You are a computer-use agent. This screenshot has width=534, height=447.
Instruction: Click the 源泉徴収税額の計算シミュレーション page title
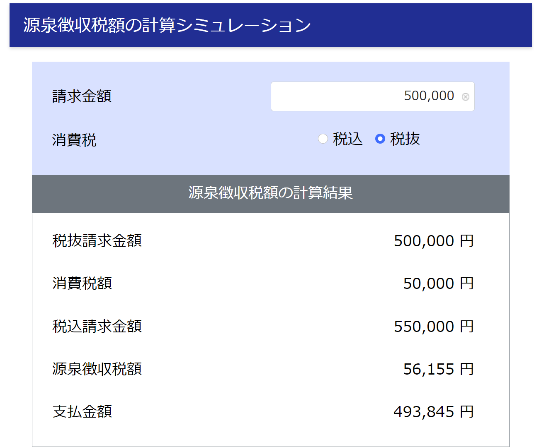tap(167, 25)
